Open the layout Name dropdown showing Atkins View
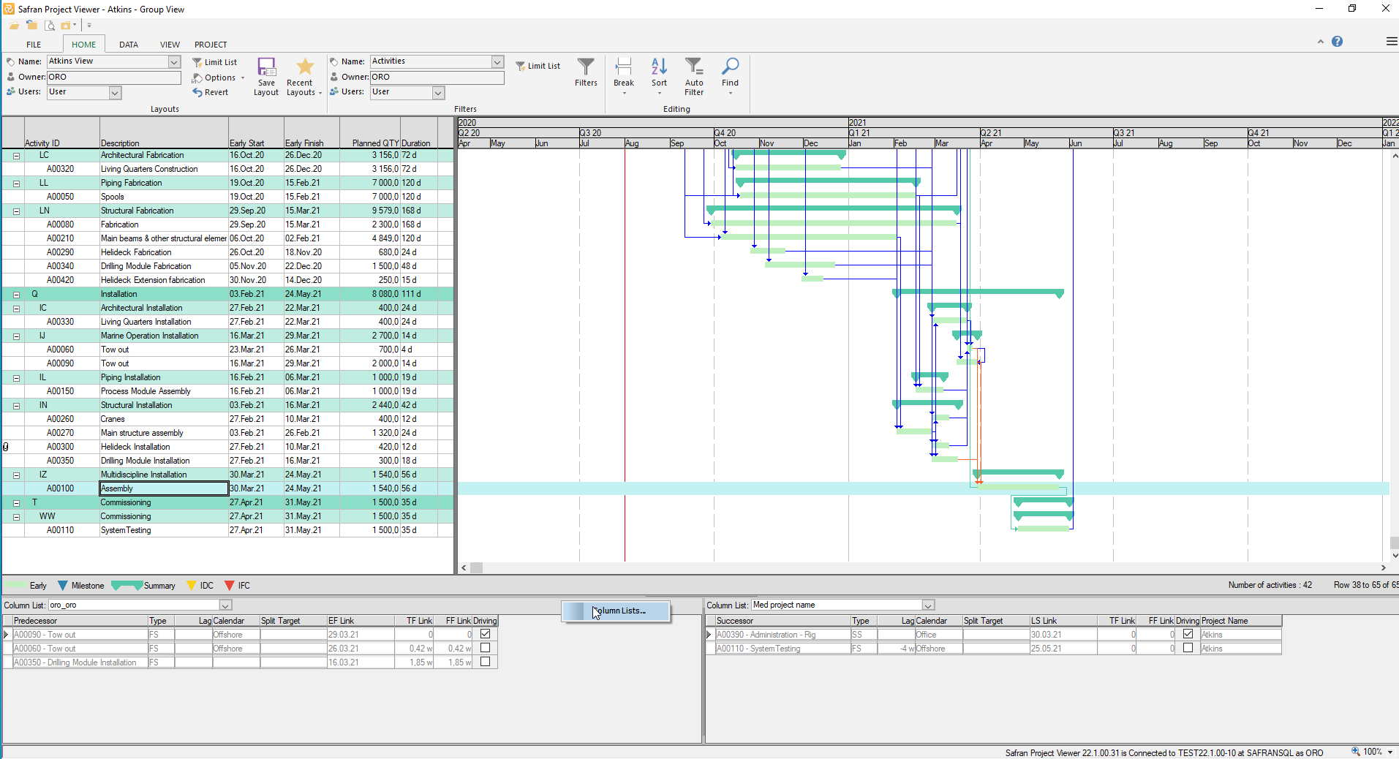Viewport: 1399px width, 759px height. (174, 61)
